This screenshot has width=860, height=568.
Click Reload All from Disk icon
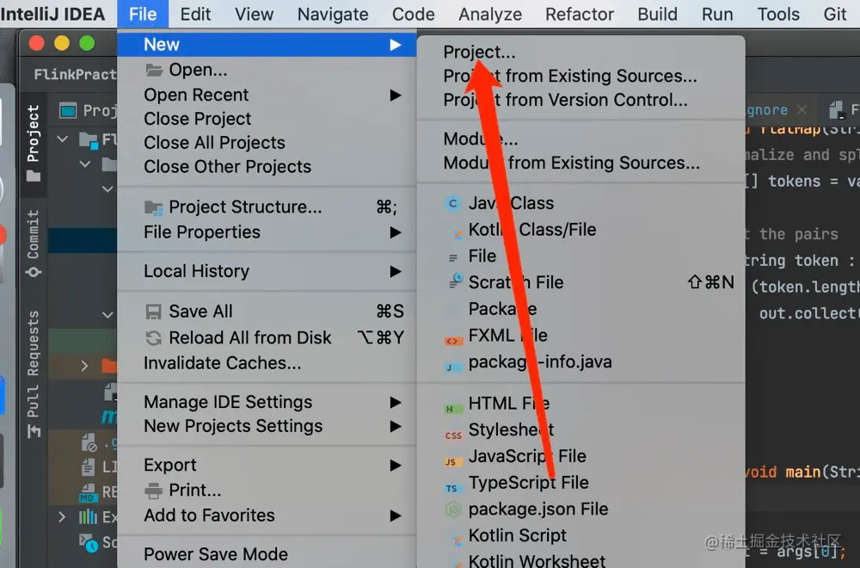[x=154, y=337]
